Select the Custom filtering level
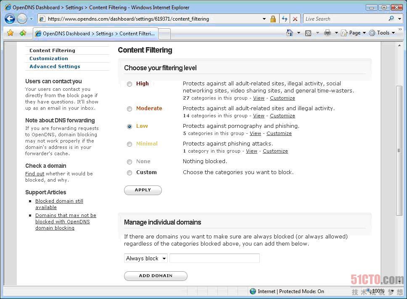The width and height of the screenshot is (407, 299). [x=129, y=172]
